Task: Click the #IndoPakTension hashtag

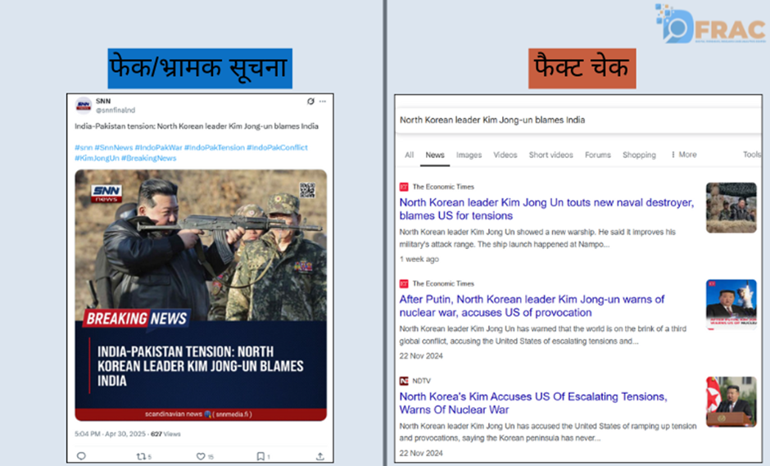Action: [214, 147]
